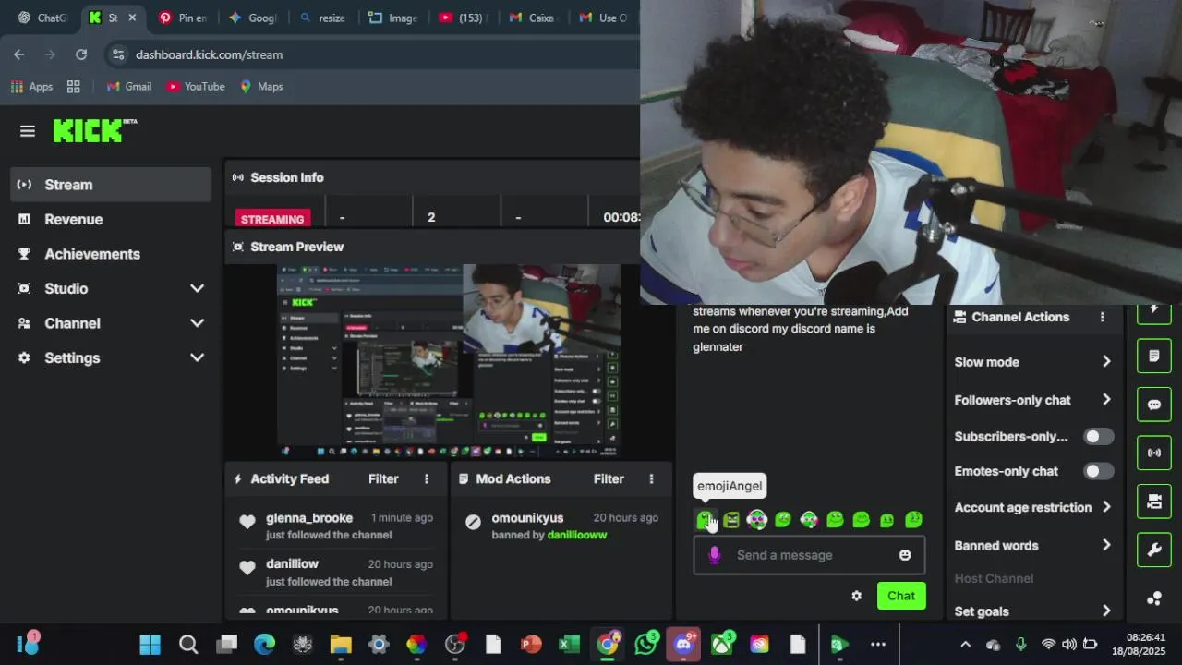This screenshot has height=665, width=1182.
Task: Open the Gmail bookmark
Action: pyautogui.click(x=129, y=86)
